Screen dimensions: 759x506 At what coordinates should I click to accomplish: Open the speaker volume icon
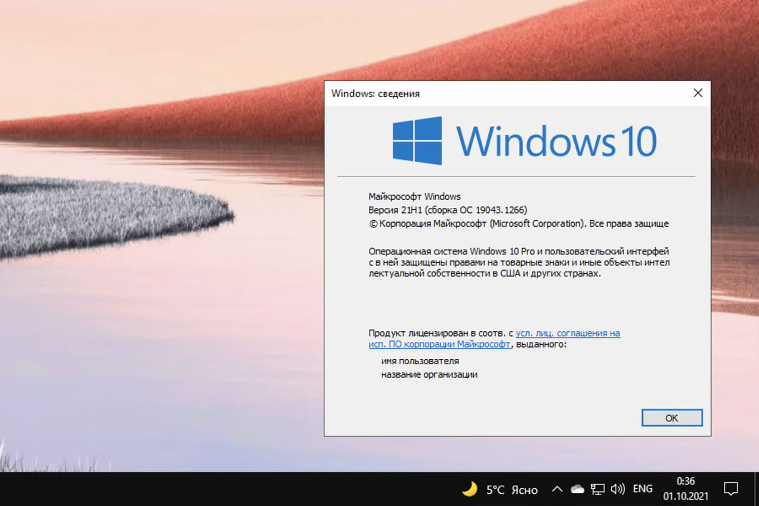(618, 489)
